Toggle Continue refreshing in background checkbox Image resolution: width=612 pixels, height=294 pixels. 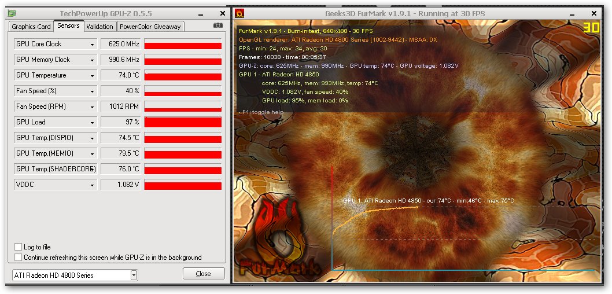pyautogui.click(x=19, y=258)
